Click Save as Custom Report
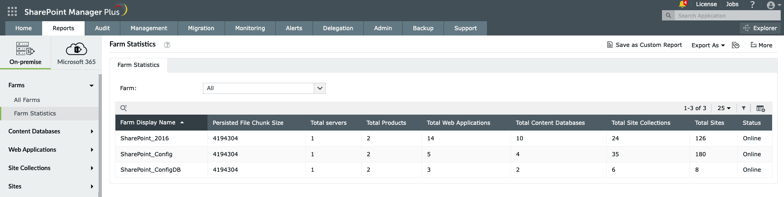This screenshot has width=784, height=197. click(644, 45)
